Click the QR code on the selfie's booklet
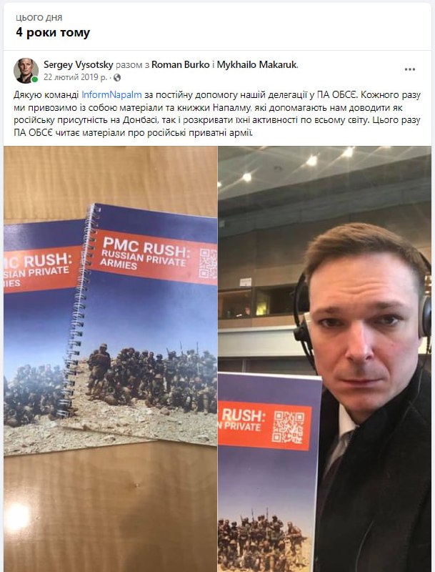This screenshot has width=435, height=572. click(288, 427)
